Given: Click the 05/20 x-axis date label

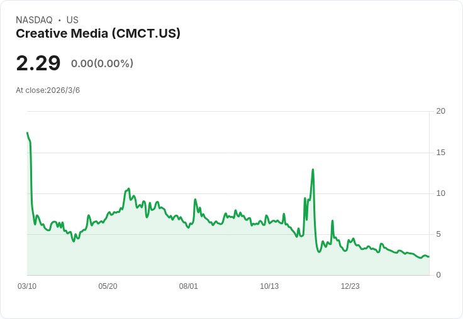Looking at the screenshot, I should click(108, 286).
